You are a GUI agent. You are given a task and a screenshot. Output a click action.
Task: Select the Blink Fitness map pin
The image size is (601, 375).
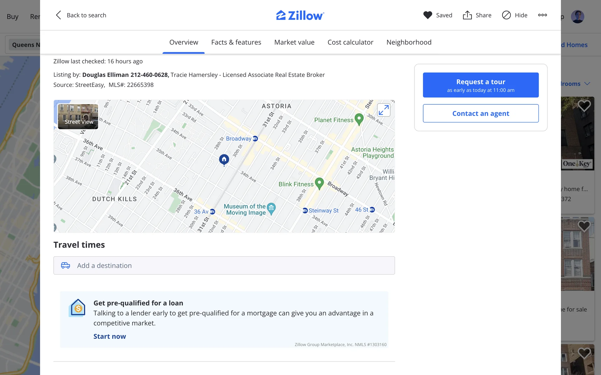click(x=319, y=183)
